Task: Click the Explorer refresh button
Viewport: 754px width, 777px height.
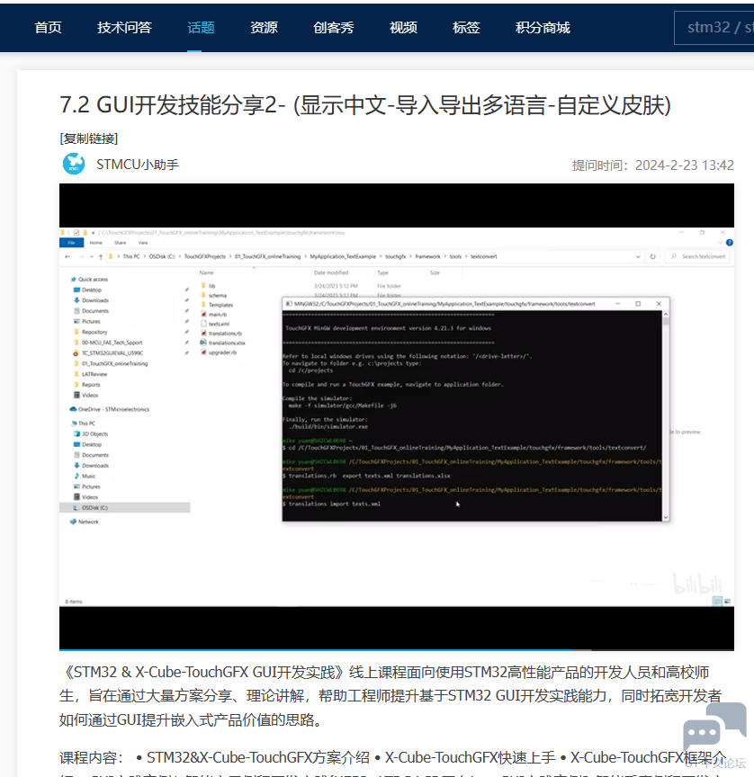Action: click(x=653, y=256)
